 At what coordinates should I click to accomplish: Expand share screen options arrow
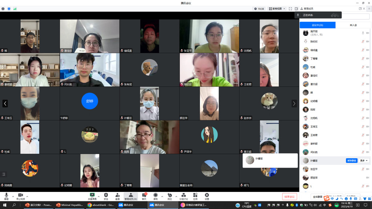coord(99,196)
